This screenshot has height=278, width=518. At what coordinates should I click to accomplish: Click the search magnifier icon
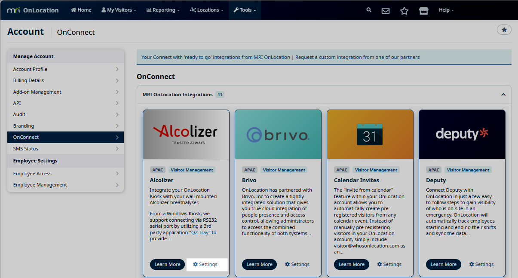coord(368,10)
